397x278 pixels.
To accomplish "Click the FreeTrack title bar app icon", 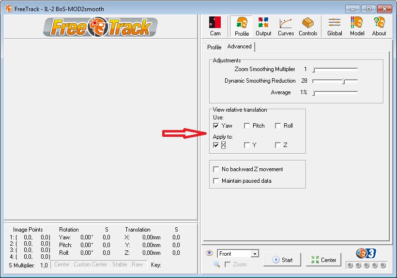I will 9,9.
